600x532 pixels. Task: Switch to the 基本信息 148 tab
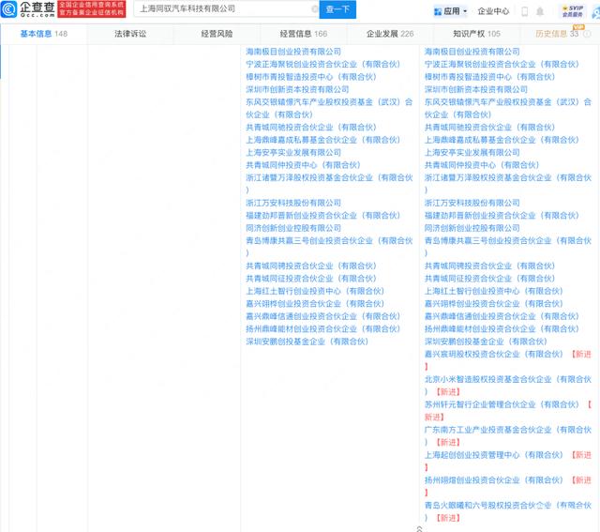click(x=44, y=34)
